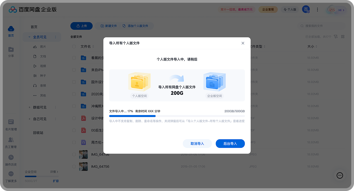This screenshot has height=191, width=354.
Task: Expand the 群组可见 tree arrow
Action: click(29, 107)
